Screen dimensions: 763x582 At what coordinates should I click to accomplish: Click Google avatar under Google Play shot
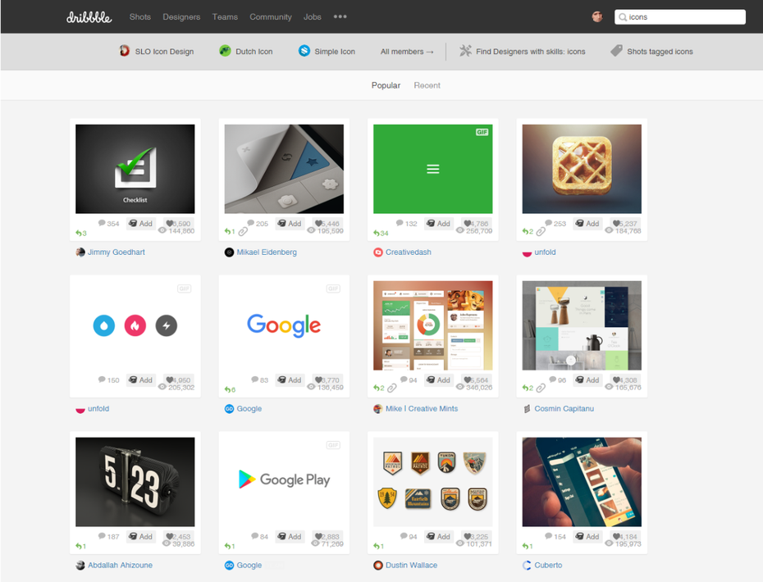(x=229, y=566)
